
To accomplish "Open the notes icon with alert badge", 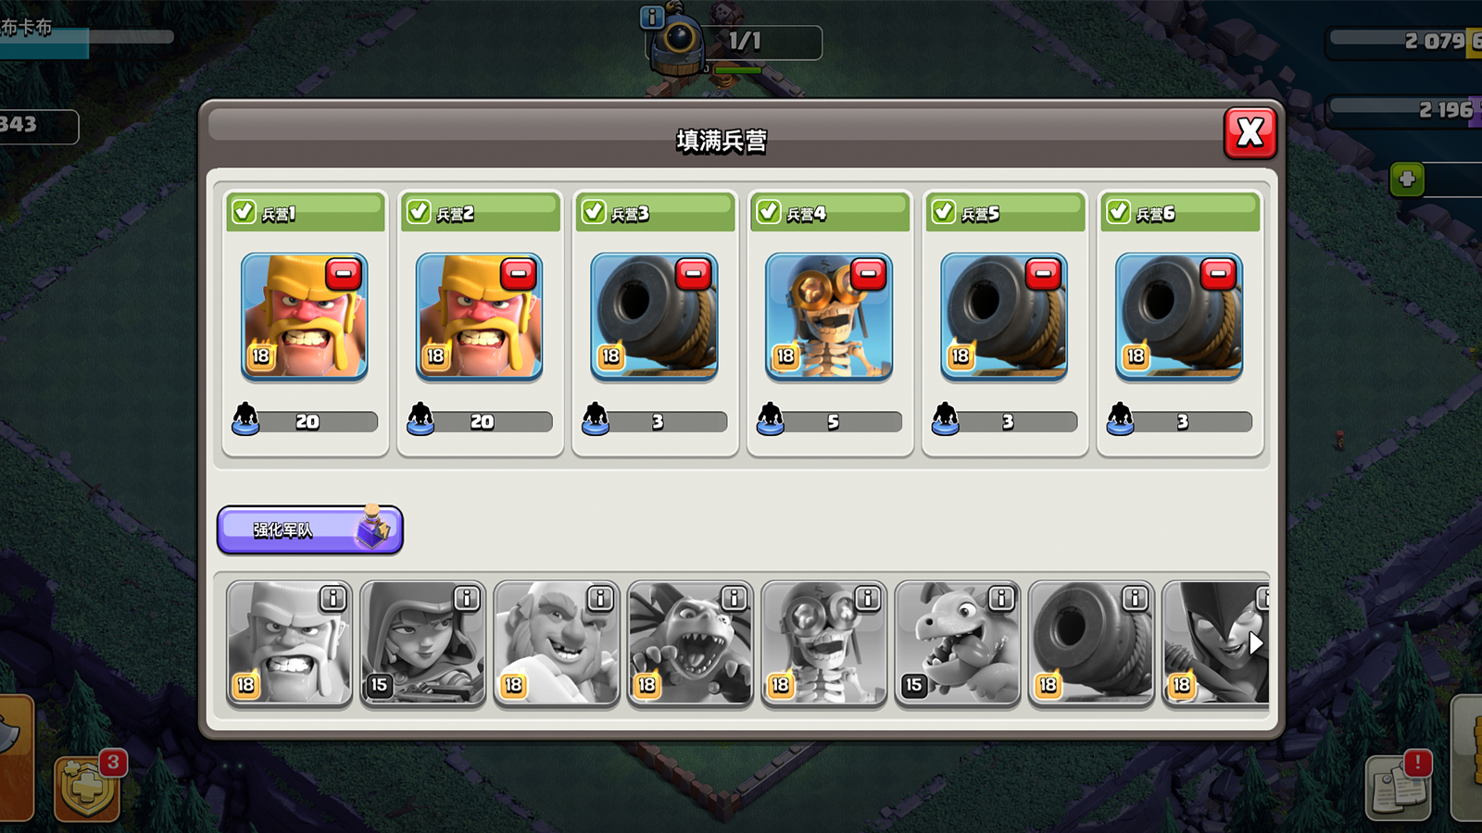I will click(x=1400, y=787).
